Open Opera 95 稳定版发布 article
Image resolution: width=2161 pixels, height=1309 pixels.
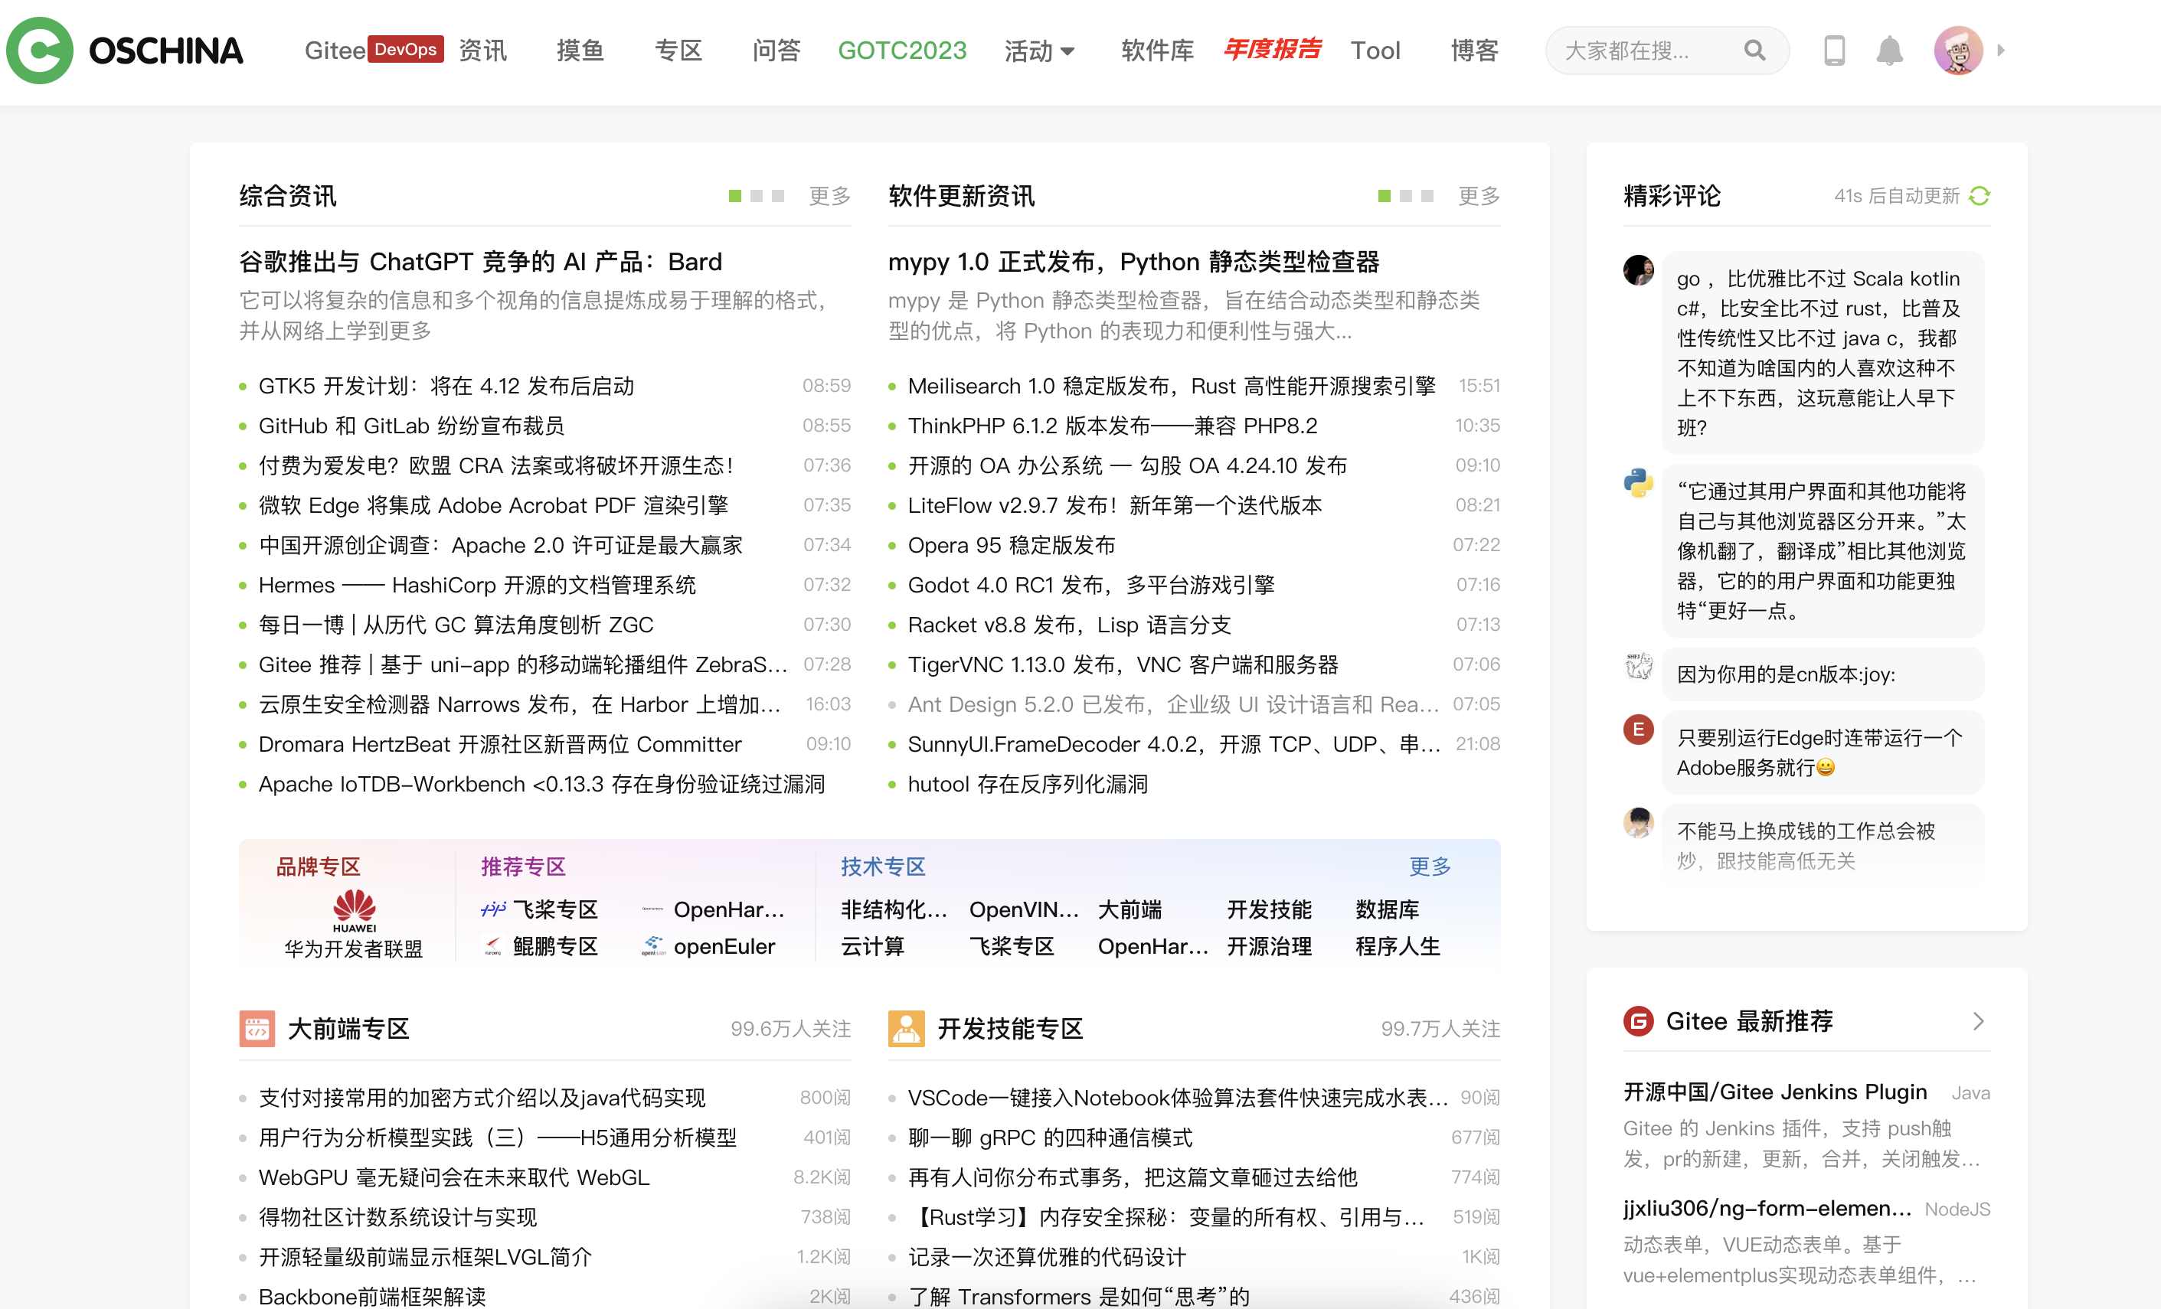[1010, 544]
